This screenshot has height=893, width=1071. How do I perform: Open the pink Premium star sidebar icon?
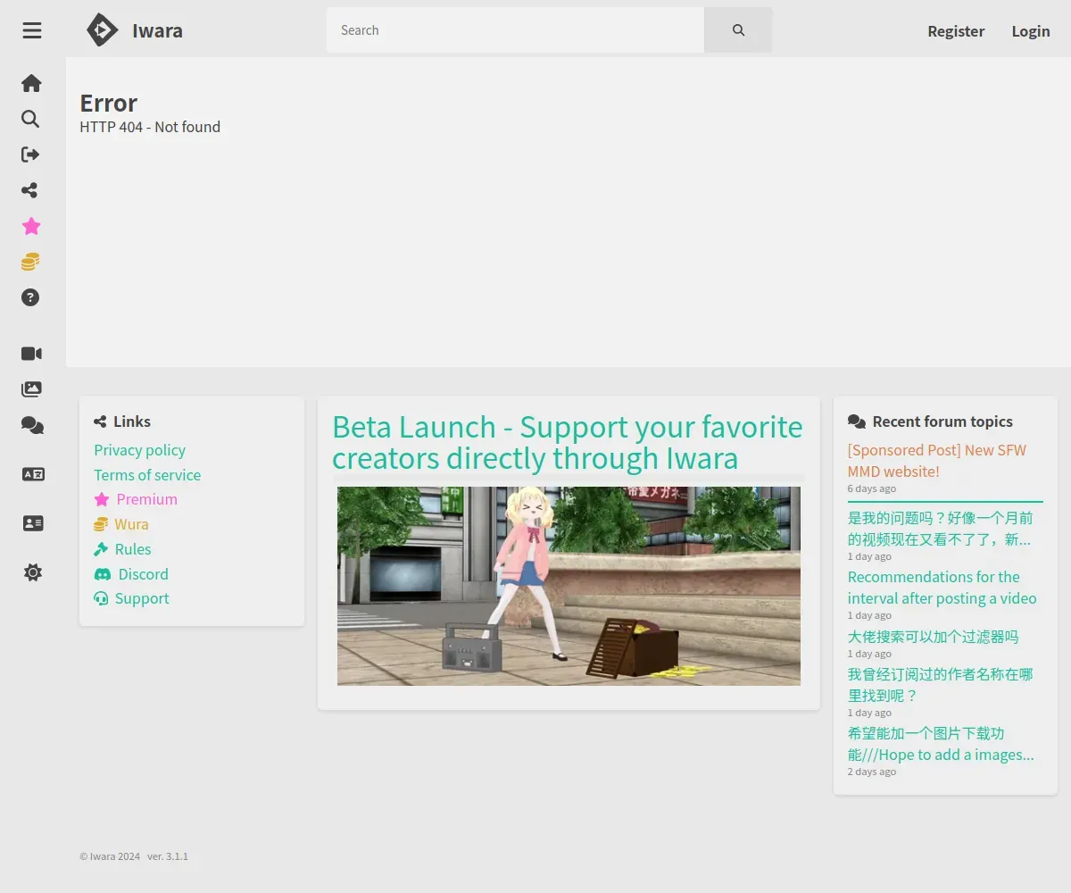[x=31, y=226]
